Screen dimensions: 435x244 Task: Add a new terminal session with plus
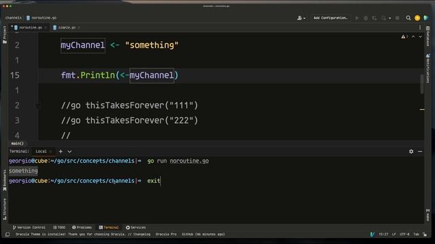[60, 151]
